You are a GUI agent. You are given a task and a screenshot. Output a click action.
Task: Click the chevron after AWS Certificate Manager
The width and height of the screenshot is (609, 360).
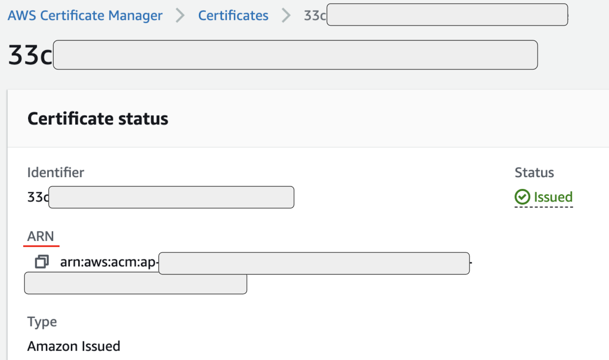click(x=180, y=16)
